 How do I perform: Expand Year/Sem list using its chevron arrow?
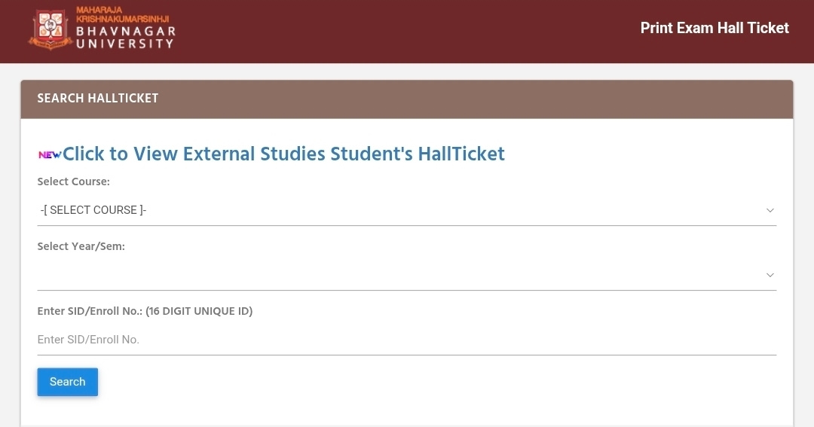[770, 275]
